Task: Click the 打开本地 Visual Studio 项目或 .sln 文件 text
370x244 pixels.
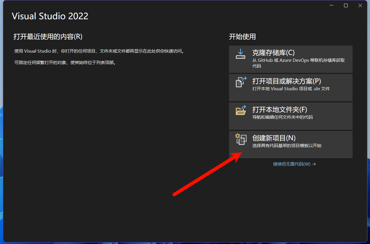Action: [x=291, y=89]
